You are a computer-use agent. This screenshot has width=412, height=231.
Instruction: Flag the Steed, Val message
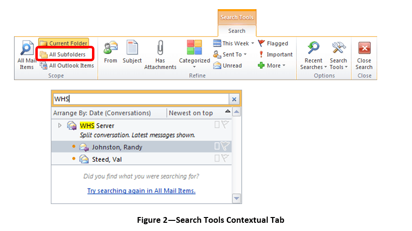coord(225,158)
